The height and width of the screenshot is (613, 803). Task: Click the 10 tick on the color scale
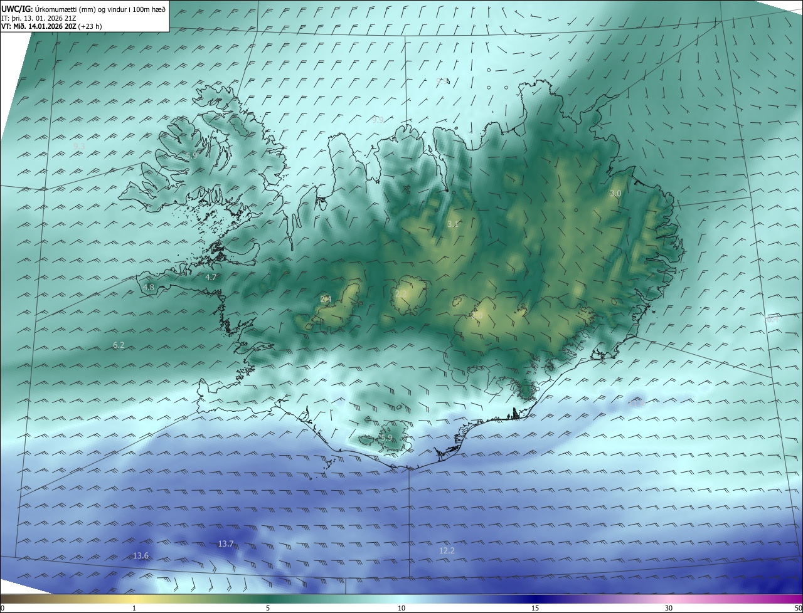[401, 608]
